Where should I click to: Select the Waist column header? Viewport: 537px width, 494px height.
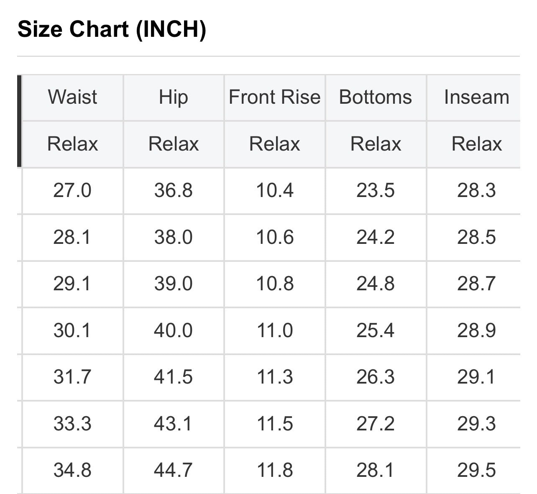point(72,97)
